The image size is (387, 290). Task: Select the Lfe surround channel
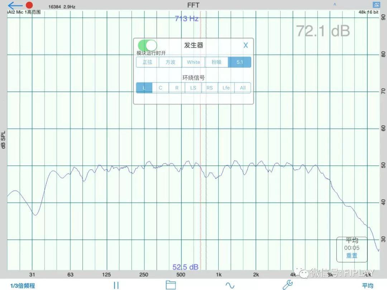click(x=226, y=88)
